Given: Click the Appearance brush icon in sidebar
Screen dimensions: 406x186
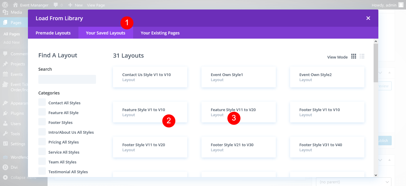Looking at the screenshot, I should coord(5,103).
